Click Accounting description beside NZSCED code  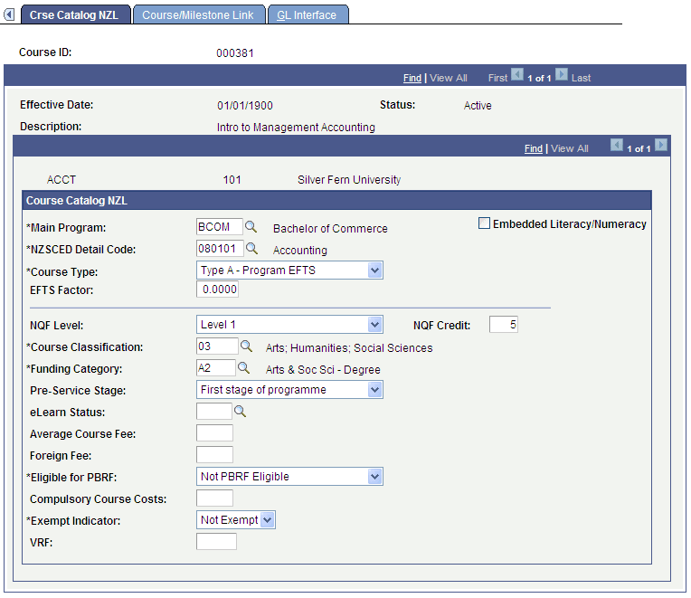[x=300, y=251]
